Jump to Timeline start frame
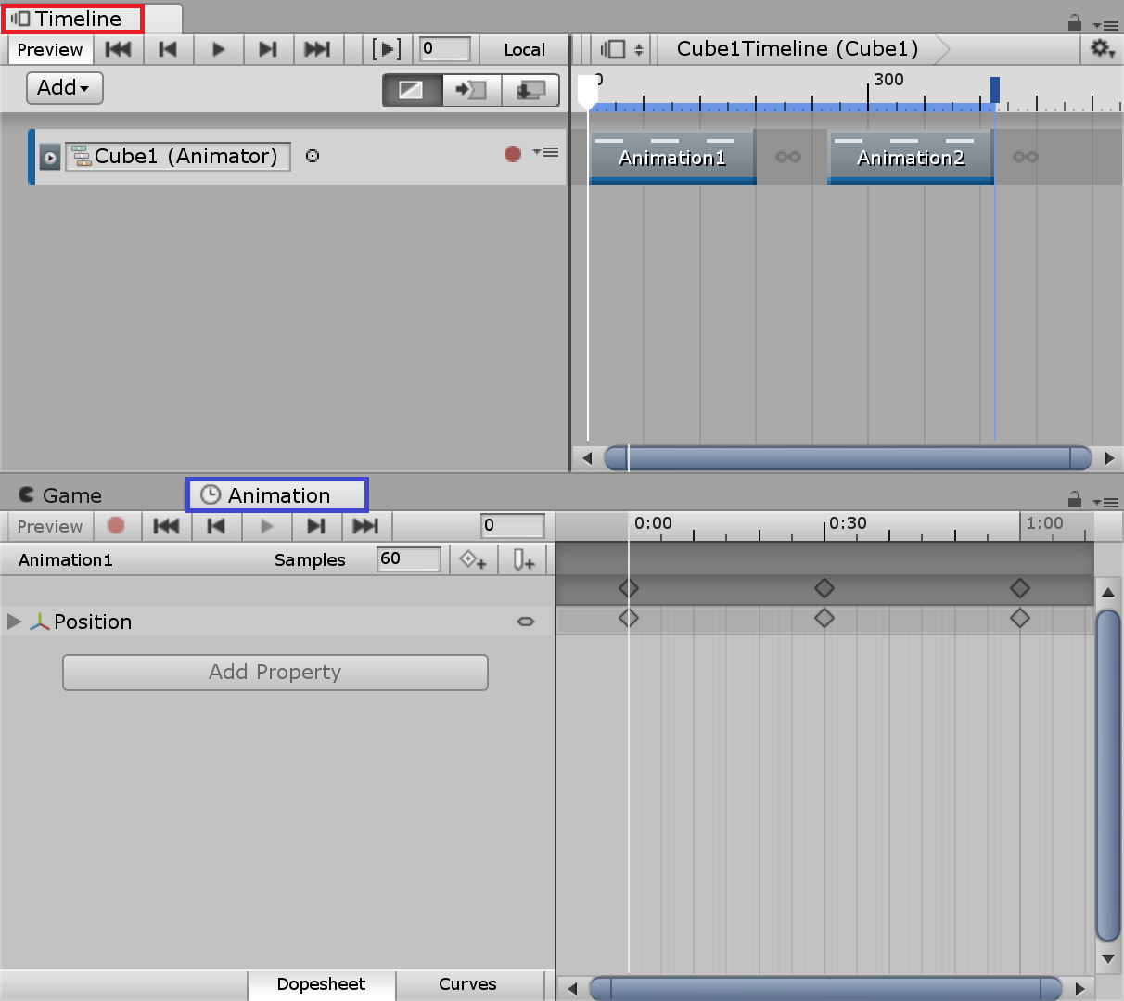Screen dimensions: 1124x1001 (118, 49)
